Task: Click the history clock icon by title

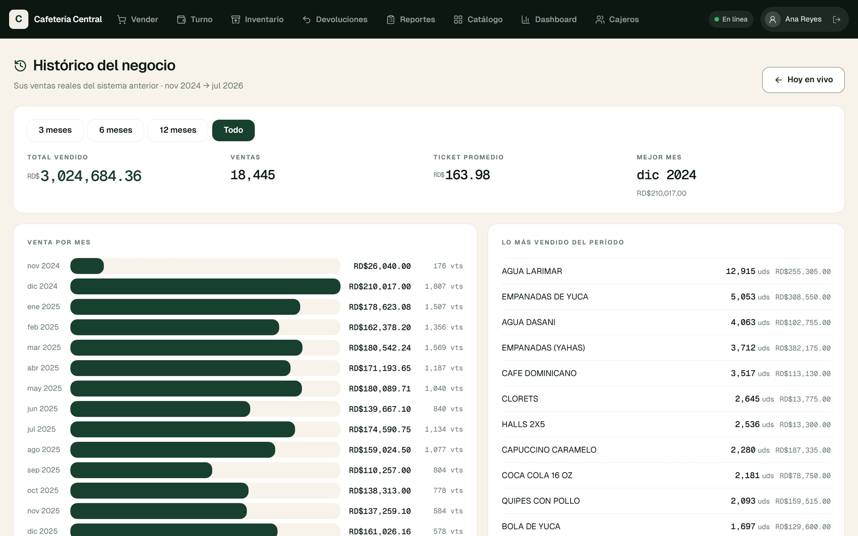Action: click(x=20, y=66)
